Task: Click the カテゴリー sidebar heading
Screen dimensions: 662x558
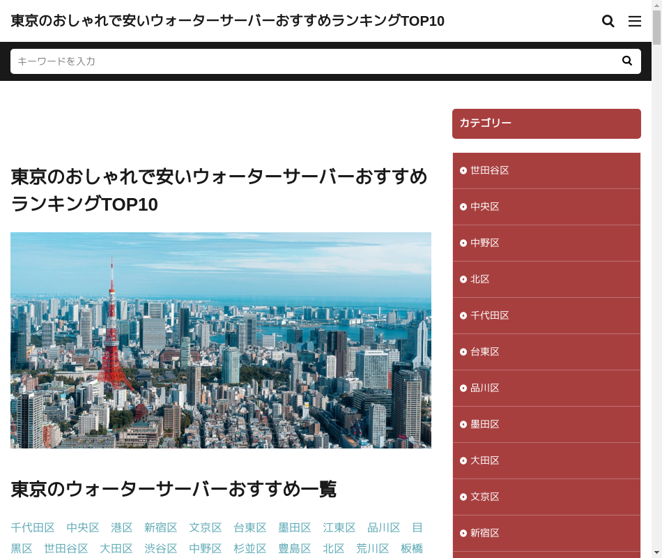Action: click(546, 123)
